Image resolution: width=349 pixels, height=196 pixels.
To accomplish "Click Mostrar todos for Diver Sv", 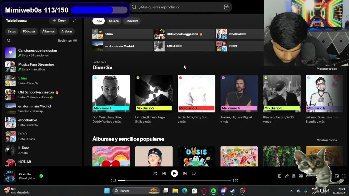I will pyautogui.click(x=327, y=69).
